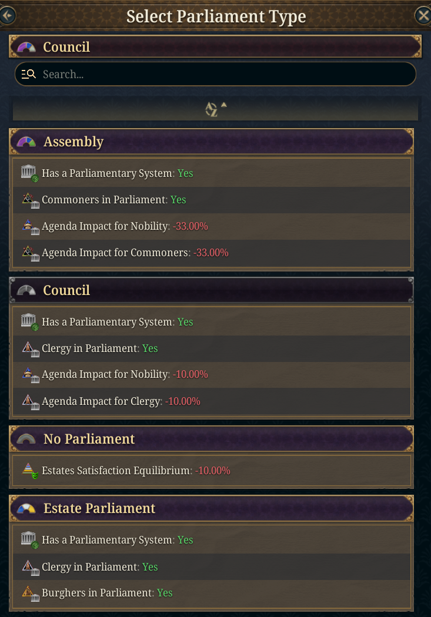Choose the No Parliament option
This screenshot has width=431, height=617.
tap(211, 439)
